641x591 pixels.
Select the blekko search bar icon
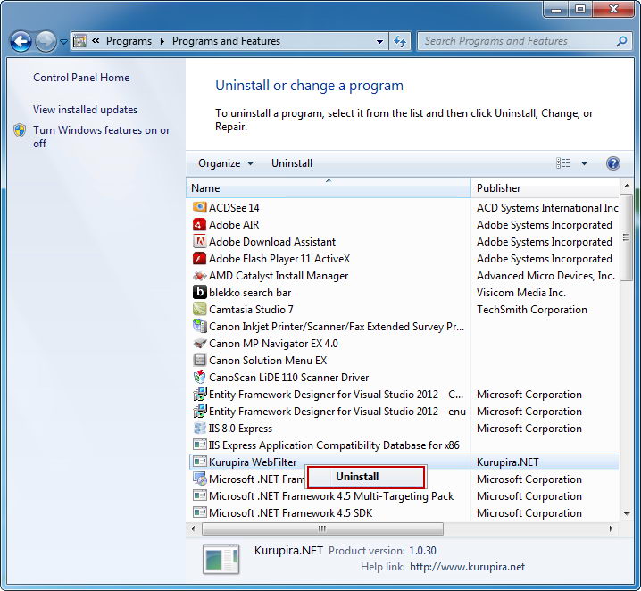tap(199, 292)
